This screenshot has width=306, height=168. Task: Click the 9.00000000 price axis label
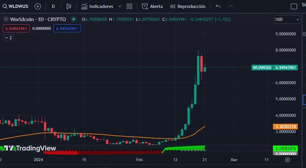coord(286,34)
